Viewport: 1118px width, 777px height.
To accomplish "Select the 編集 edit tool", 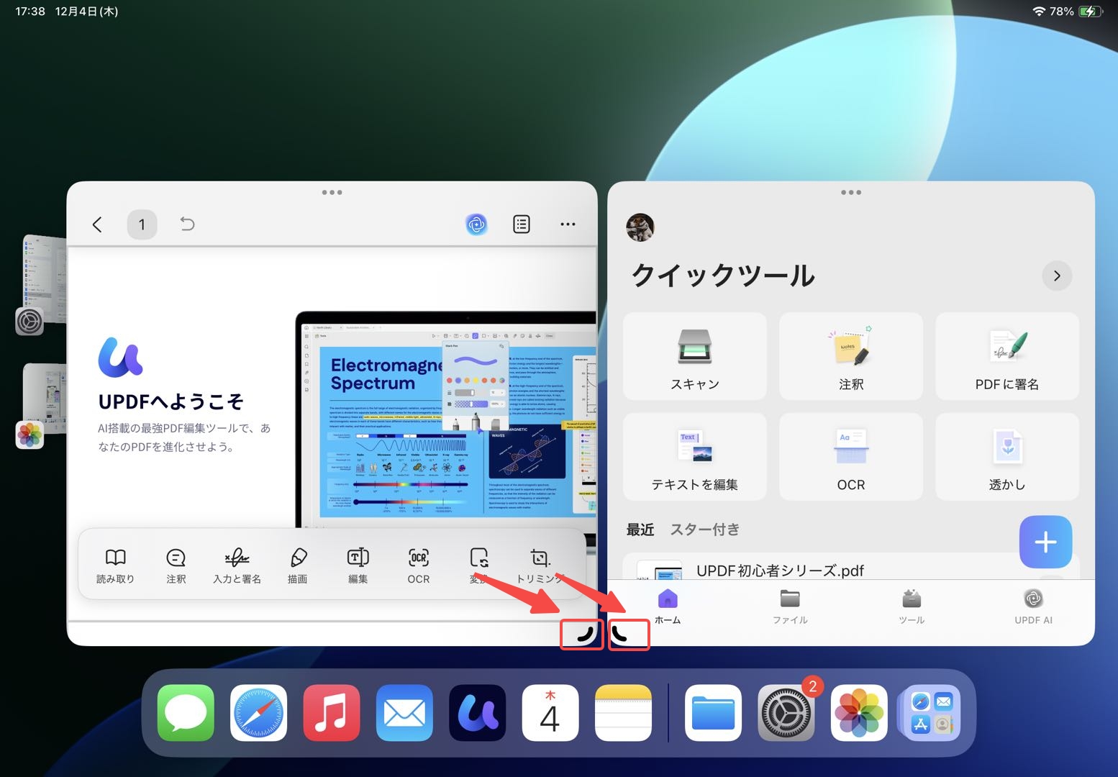I will (x=358, y=565).
